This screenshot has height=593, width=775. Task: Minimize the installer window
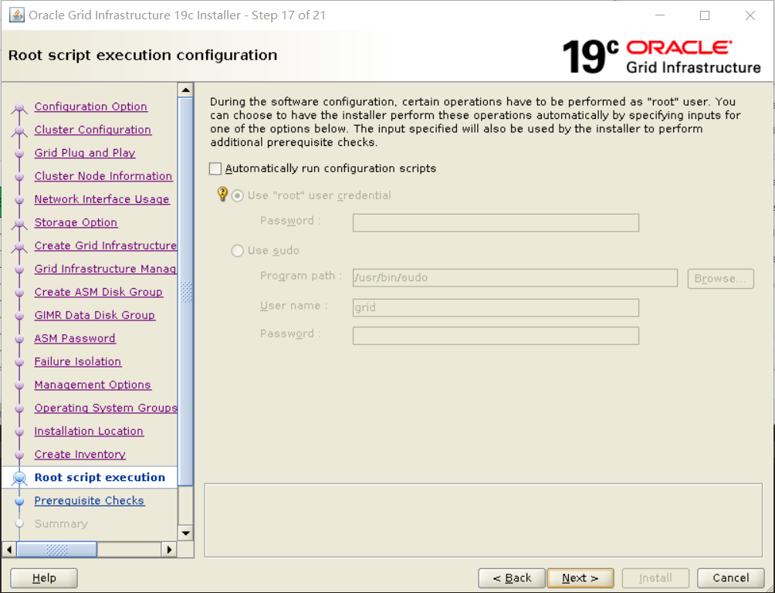(660, 15)
